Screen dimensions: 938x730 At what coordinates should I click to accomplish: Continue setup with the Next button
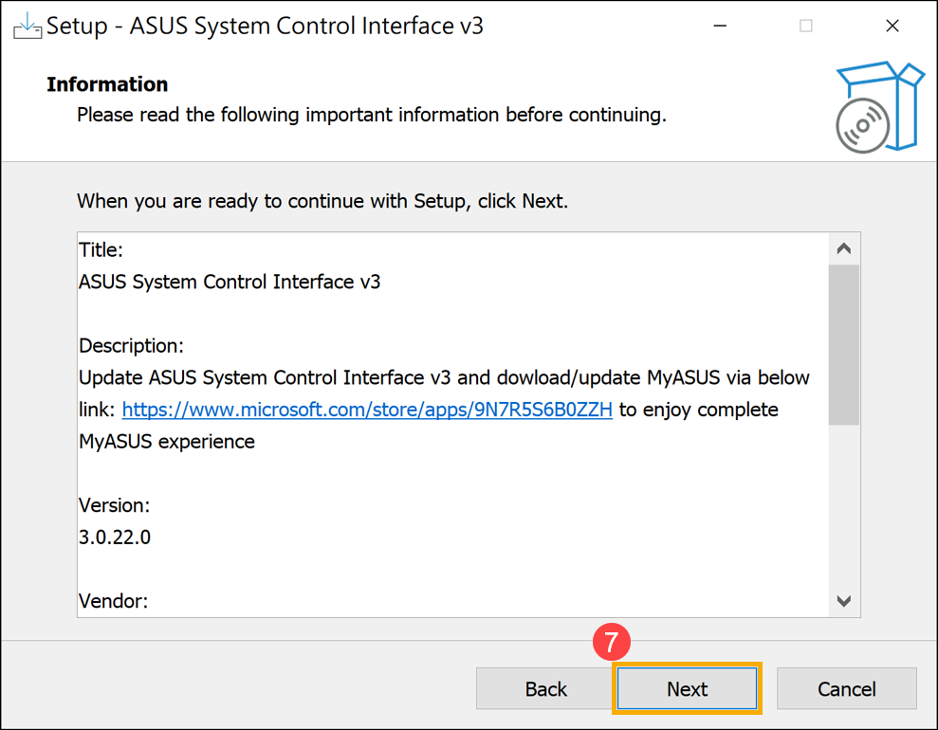[687, 689]
